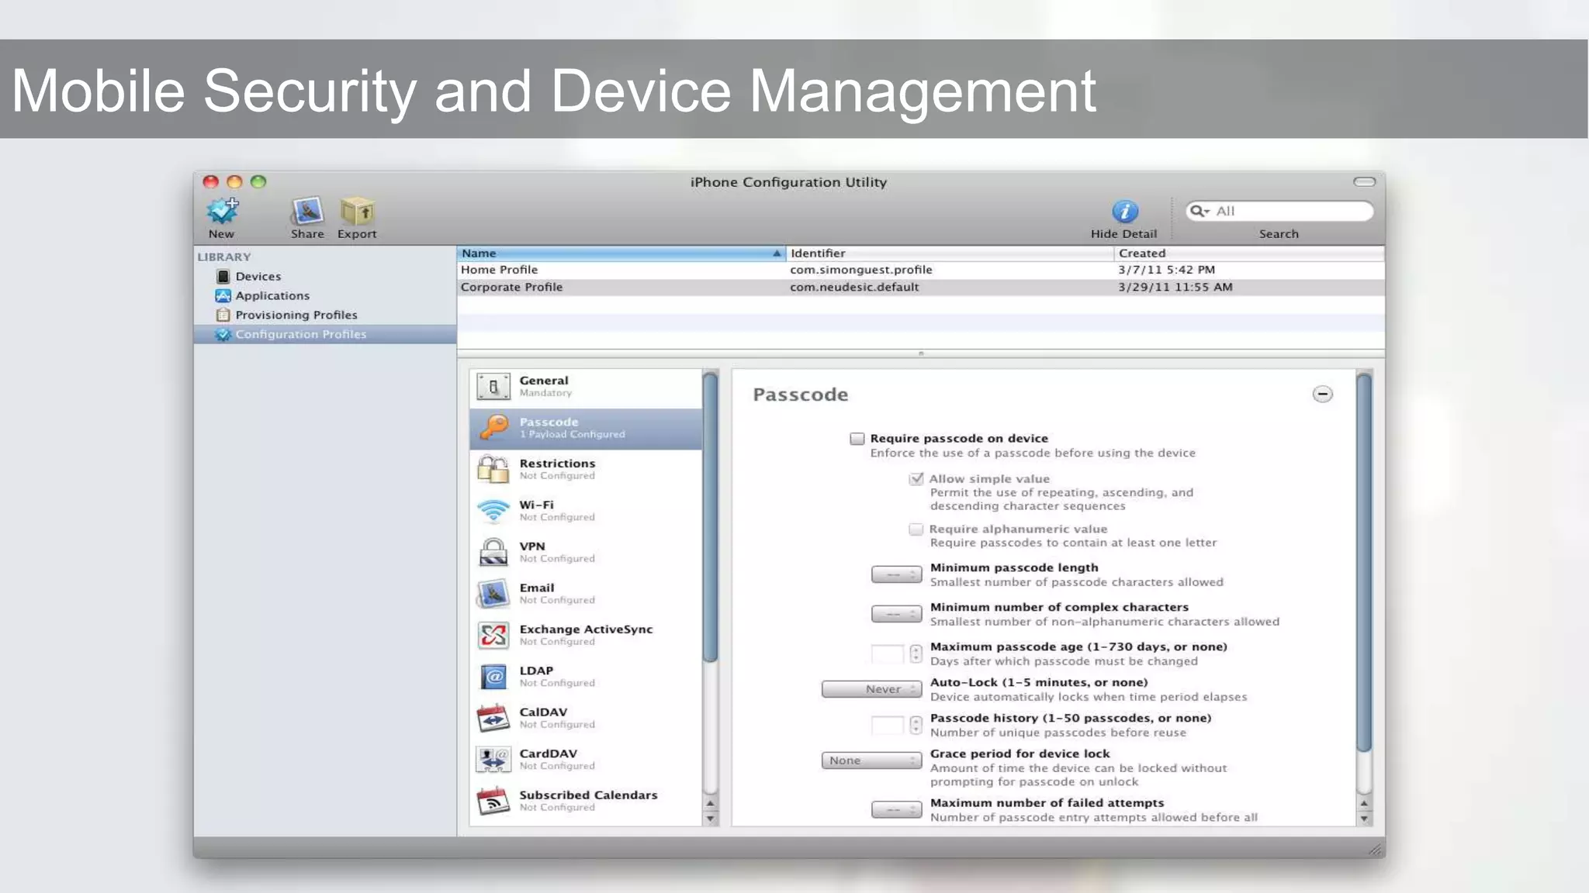Viewport: 1589px width, 893px height.
Task: Select Applications in the Library sidebar
Action: pos(272,296)
